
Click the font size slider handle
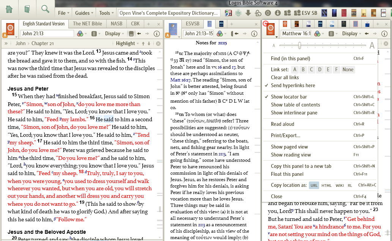(x=299, y=45)
